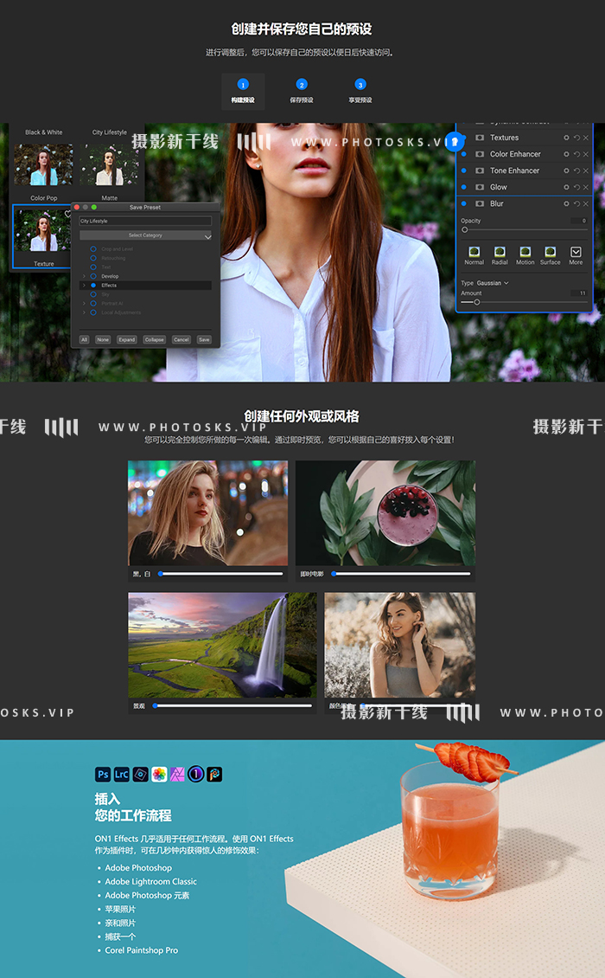Screen dimensions: 605x978
Task: Switch to step 2 tab 保存预设
Action: (x=302, y=91)
